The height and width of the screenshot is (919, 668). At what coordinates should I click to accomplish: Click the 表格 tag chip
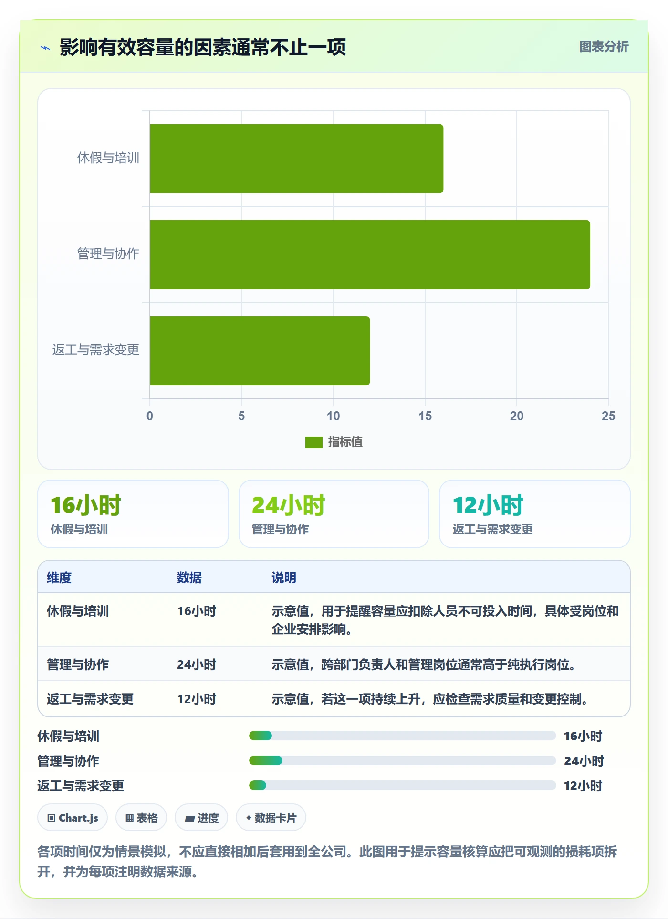coord(141,818)
